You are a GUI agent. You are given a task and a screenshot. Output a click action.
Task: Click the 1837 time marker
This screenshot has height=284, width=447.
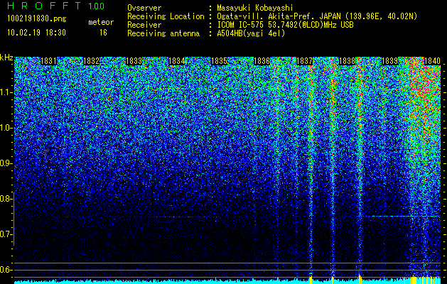point(304,61)
